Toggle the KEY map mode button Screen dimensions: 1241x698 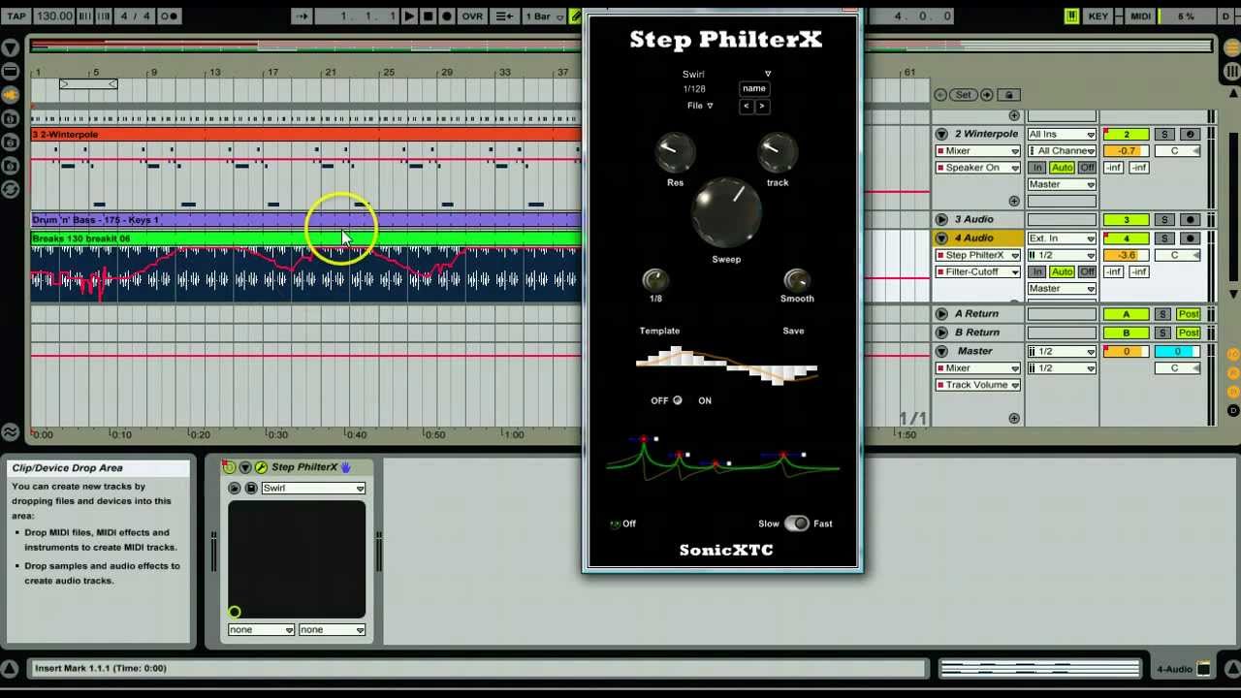tap(1098, 16)
